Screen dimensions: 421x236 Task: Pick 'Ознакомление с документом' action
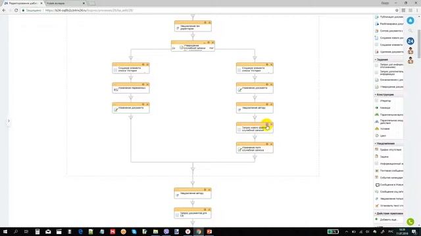[389, 80]
